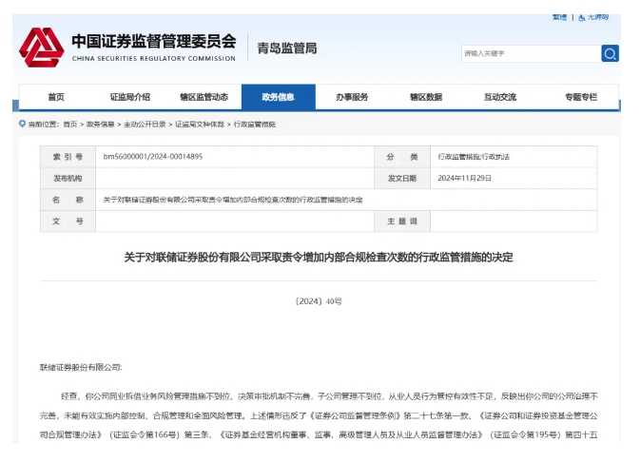Open the 证监局介绍 navigation tab
The image size is (640, 462).
click(x=130, y=97)
